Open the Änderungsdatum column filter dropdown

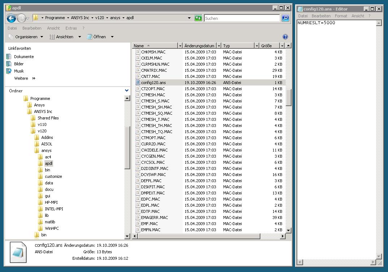tap(219, 46)
